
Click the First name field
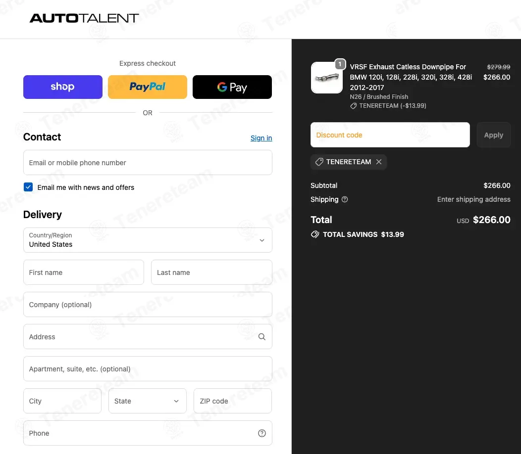coord(84,272)
